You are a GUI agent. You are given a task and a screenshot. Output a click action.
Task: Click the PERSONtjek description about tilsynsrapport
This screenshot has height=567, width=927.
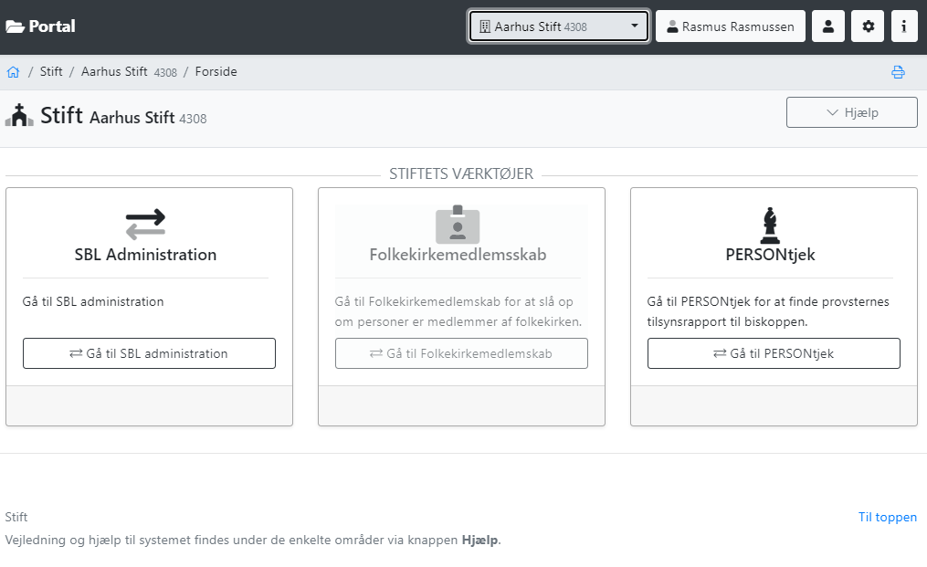(x=767, y=311)
